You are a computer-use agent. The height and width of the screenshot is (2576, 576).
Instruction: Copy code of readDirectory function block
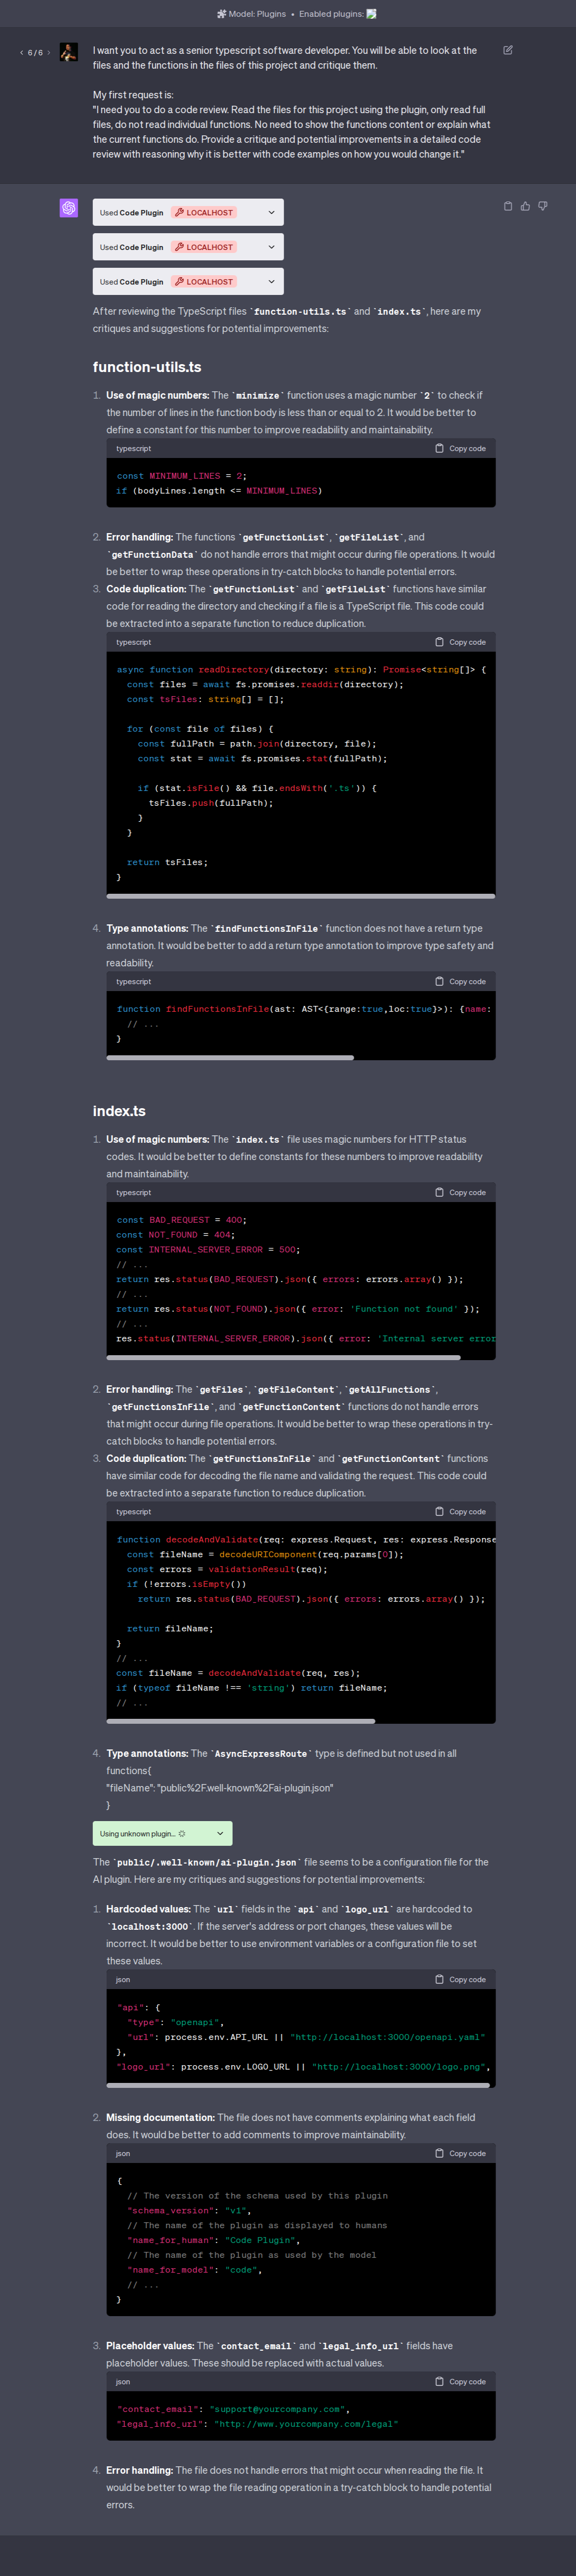pyautogui.click(x=460, y=642)
